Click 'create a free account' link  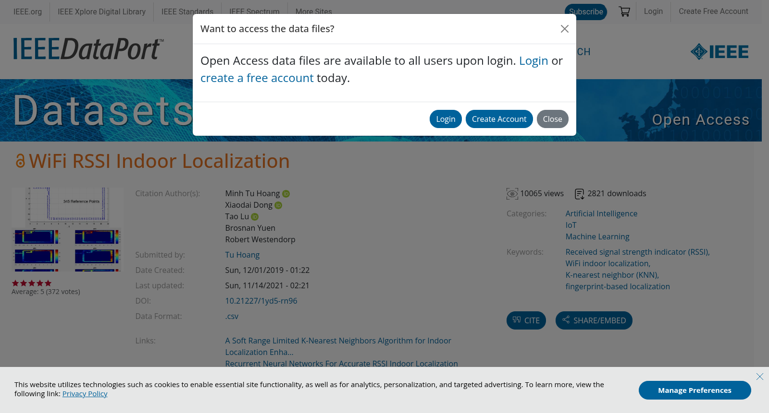coord(257,78)
